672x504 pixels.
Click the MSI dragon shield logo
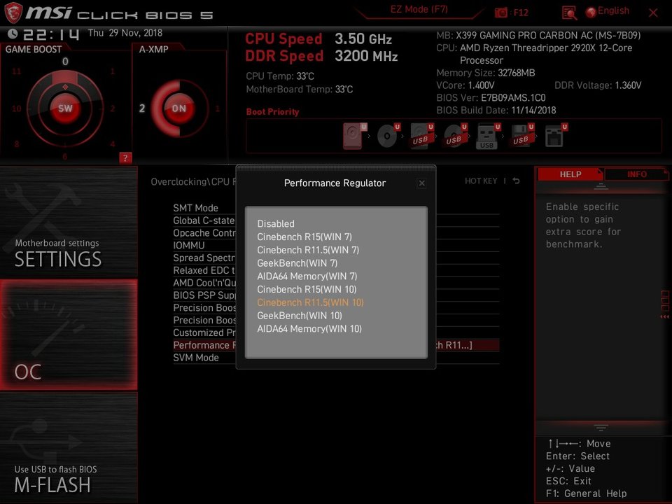click(x=13, y=13)
